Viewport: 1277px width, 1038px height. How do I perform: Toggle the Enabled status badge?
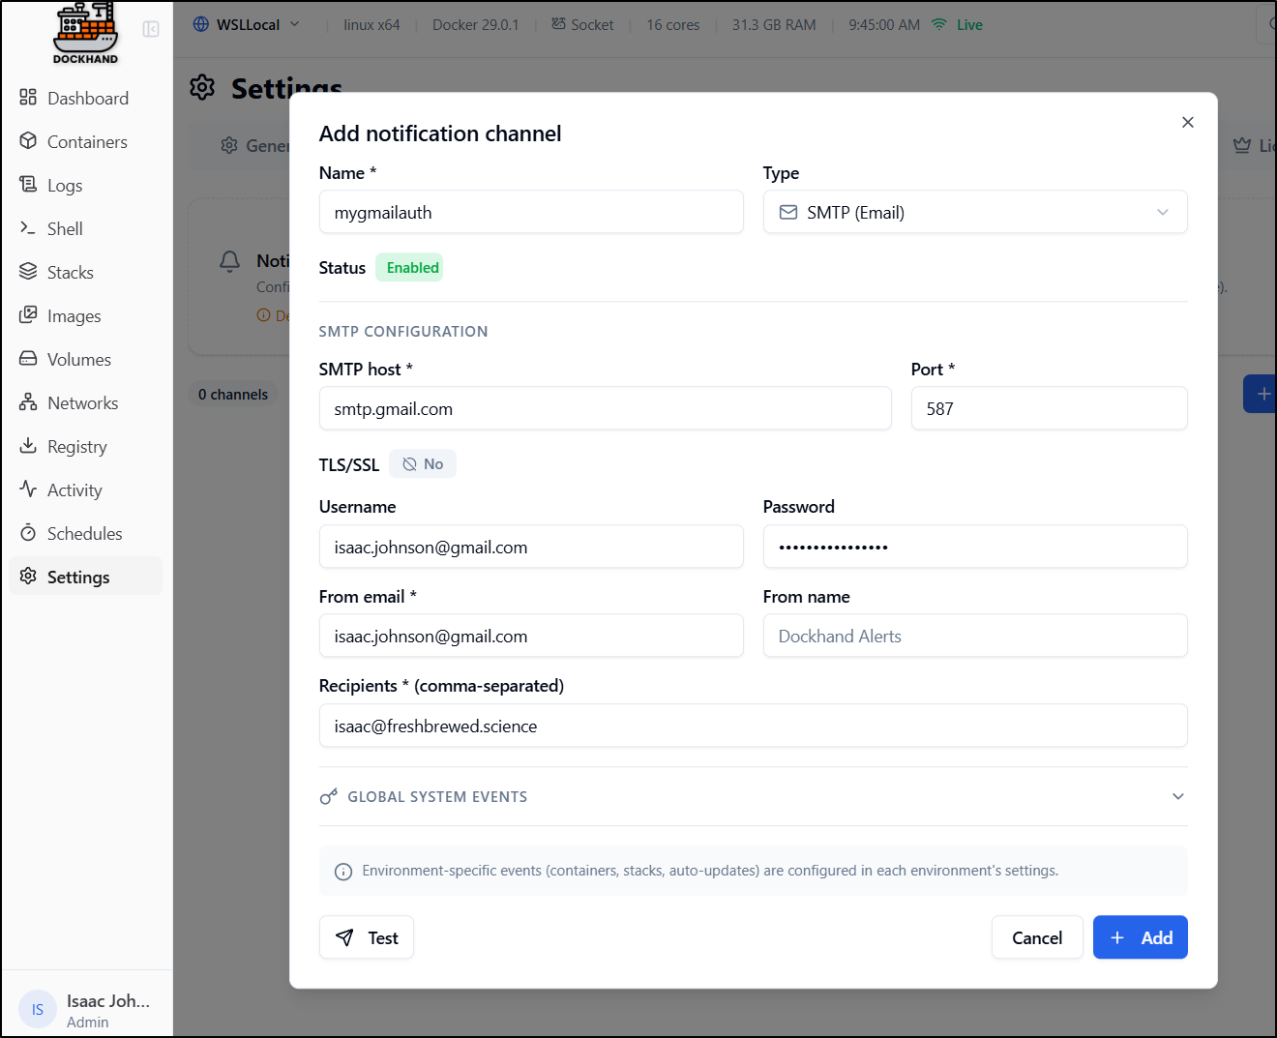pyautogui.click(x=412, y=268)
